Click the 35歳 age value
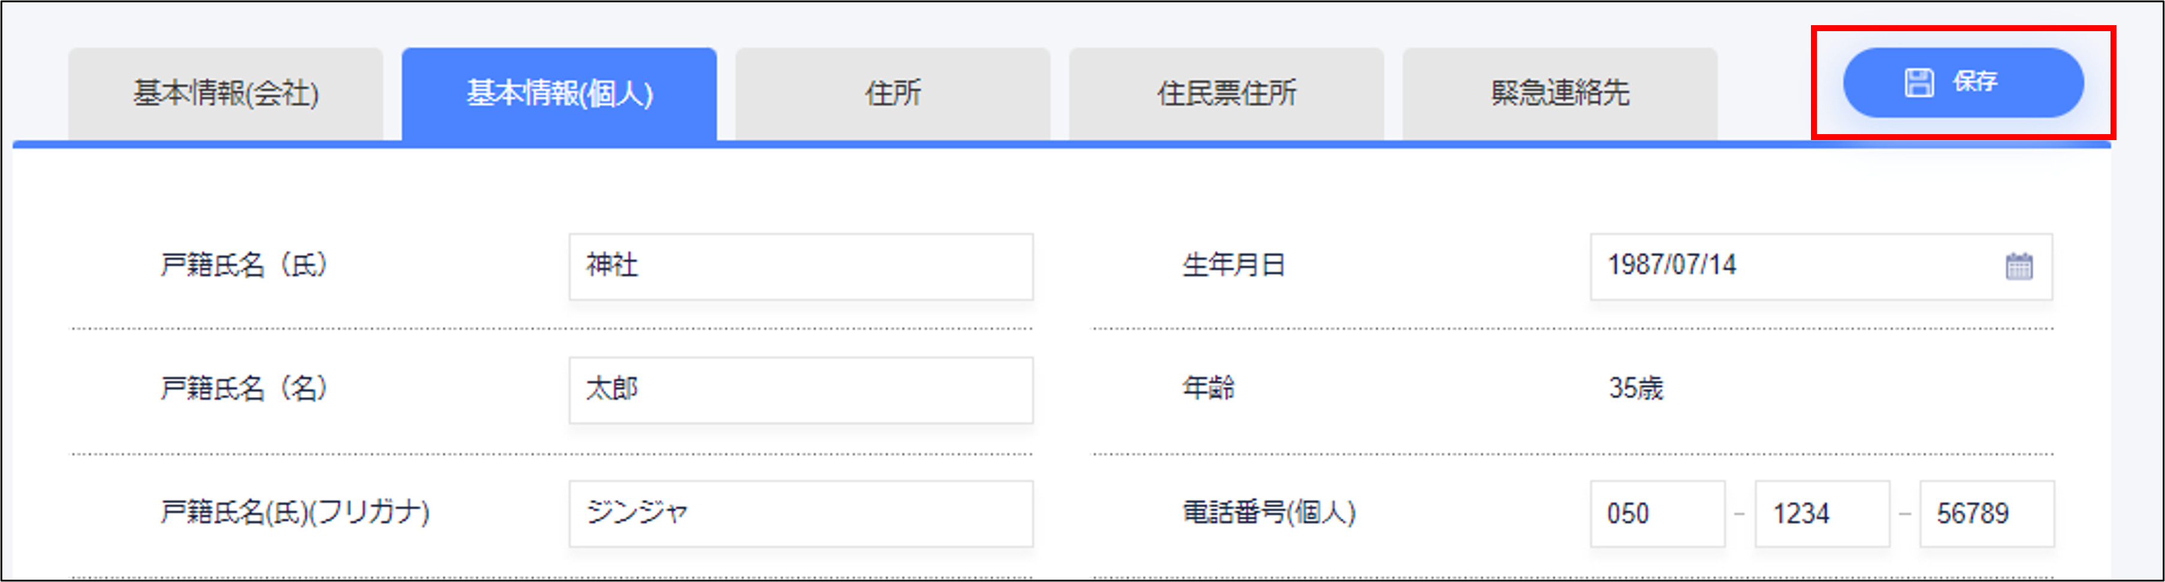Viewport: 2165px width, 582px height. [x=1635, y=388]
